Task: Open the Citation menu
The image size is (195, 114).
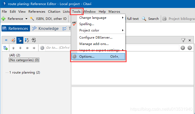Action: (54, 12)
